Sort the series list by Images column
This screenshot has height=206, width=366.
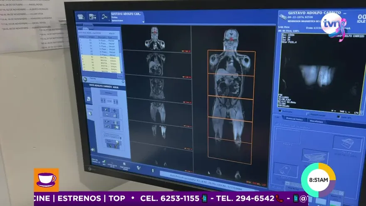click(91, 37)
